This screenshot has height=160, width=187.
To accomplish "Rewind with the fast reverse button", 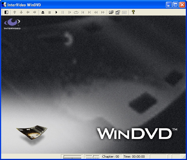I will (96, 12).
